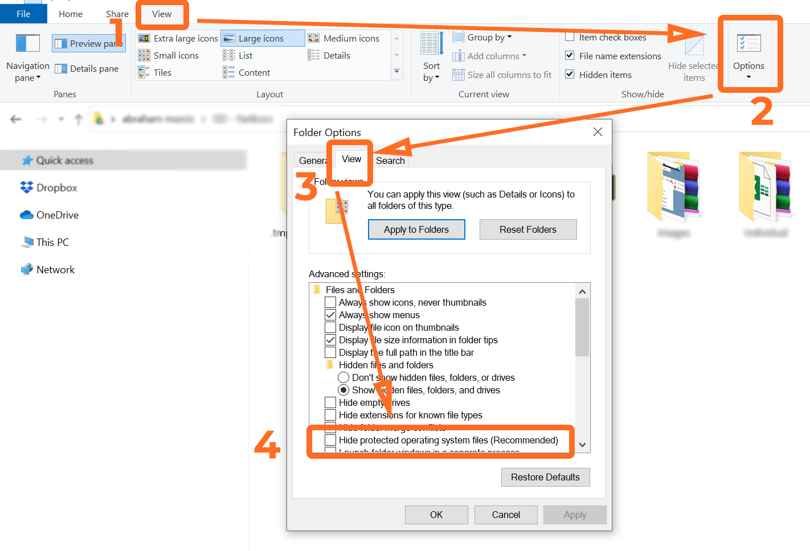This screenshot has width=810, height=551.
Task: Open the Search tab in Folder Options
Action: tap(390, 161)
